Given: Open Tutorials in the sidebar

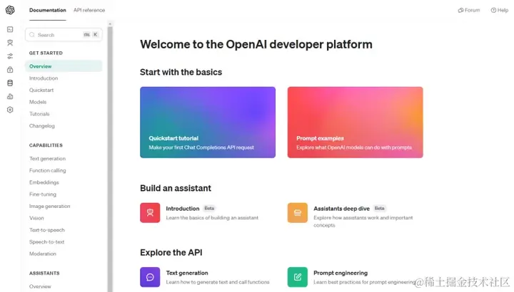Looking at the screenshot, I should pos(39,114).
